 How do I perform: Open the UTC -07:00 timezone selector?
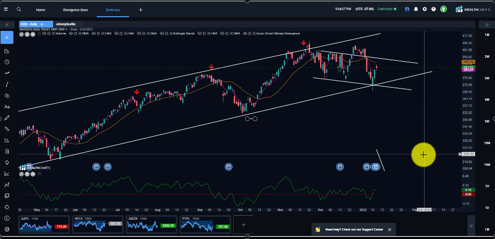pyautogui.click(x=364, y=9)
